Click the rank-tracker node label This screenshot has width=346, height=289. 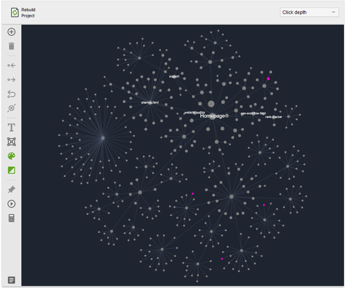coord(273,117)
